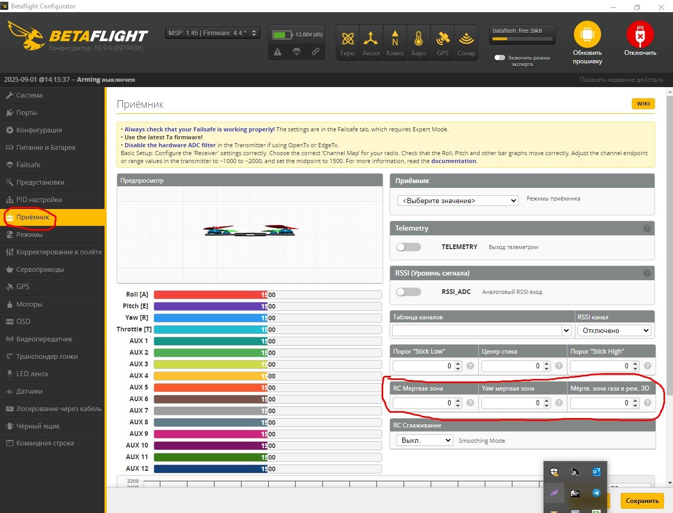Open the Порты tab
This screenshot has height=513, width=673.
point(52,113)
